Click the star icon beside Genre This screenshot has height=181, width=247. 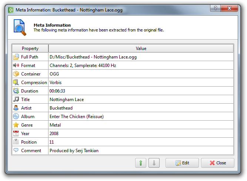pos(16,125)
